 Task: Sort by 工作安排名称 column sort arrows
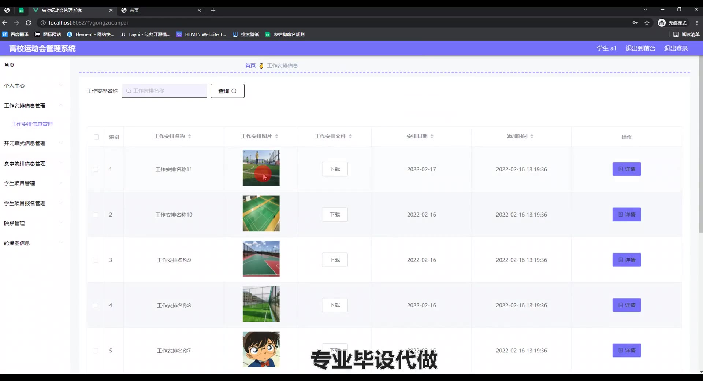coord(190,136)
